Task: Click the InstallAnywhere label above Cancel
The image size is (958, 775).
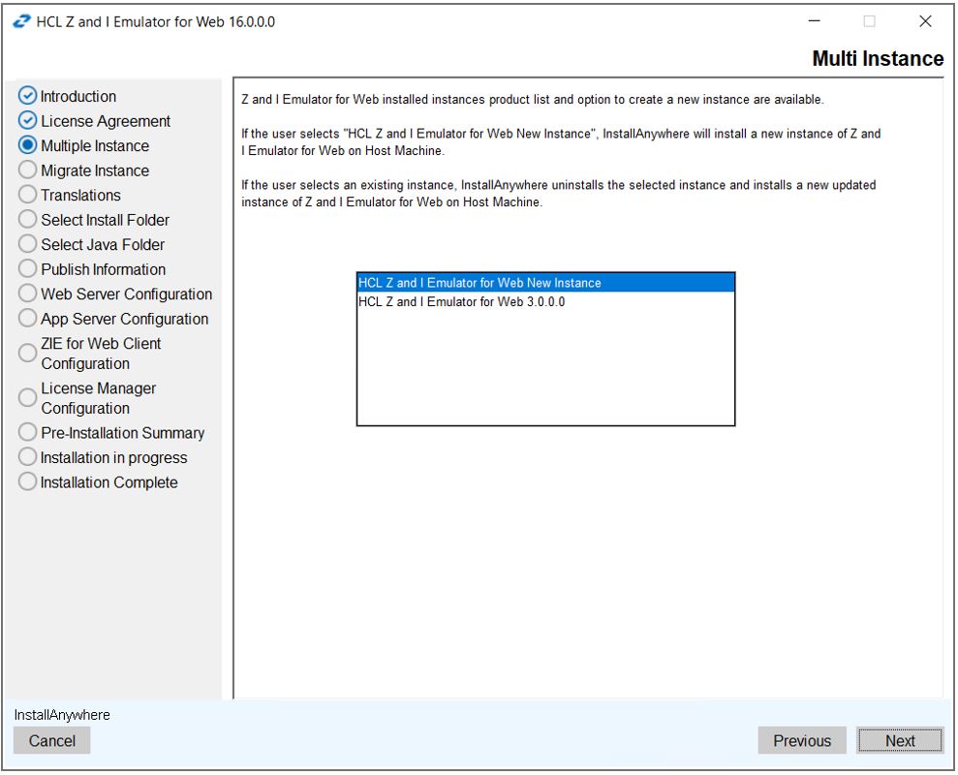Action: (x=62, y=715)
